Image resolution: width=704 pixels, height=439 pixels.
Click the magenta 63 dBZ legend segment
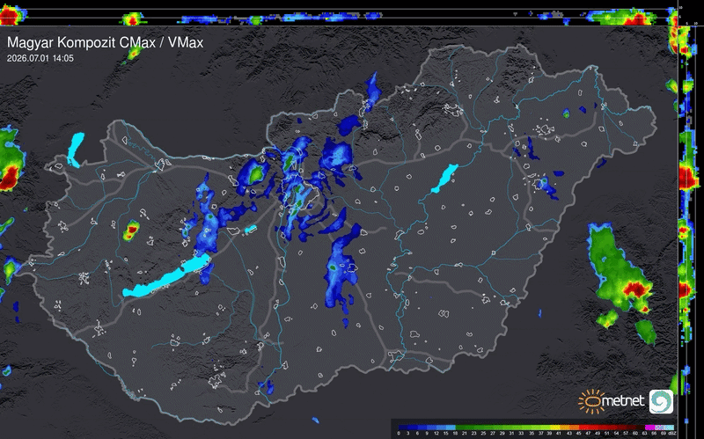coord(650,428)
